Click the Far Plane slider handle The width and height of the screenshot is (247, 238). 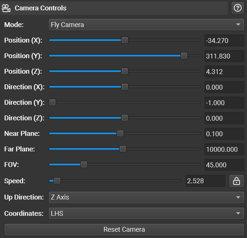point(123,149)
